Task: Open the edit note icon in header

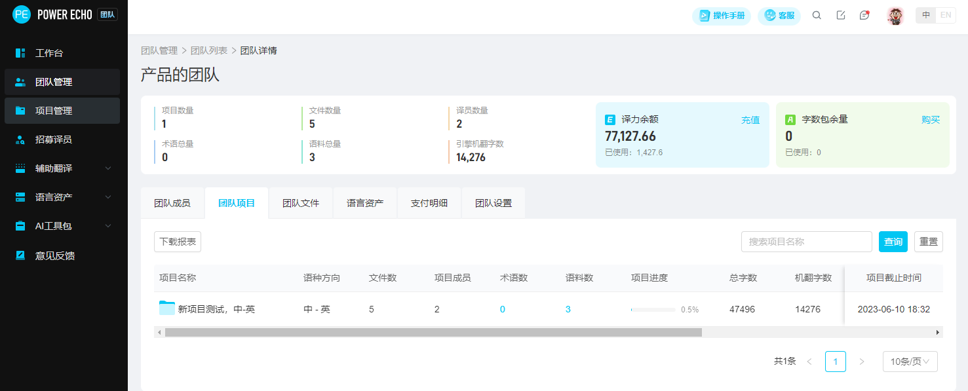Action: coord(841,16)
